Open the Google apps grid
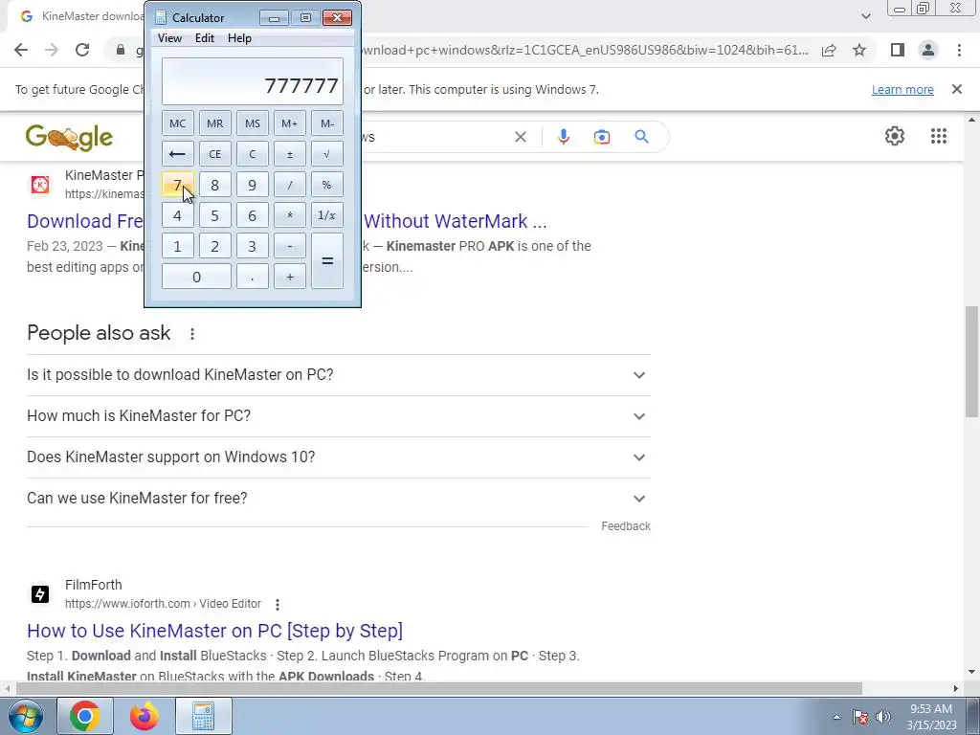The height and width of the screenshot is (735, 980). click(x=938, y=136)
